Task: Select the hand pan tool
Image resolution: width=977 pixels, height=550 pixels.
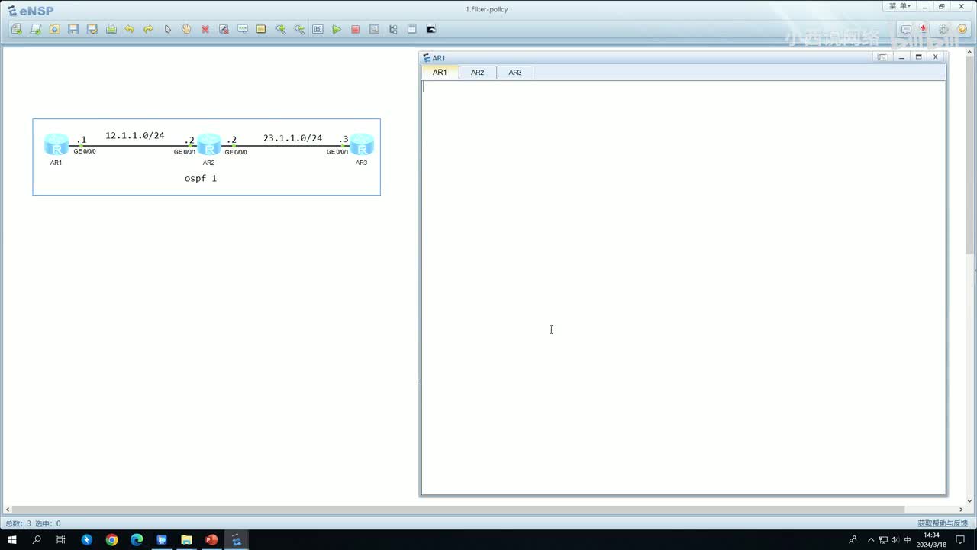Action: [x=186, y=29]
